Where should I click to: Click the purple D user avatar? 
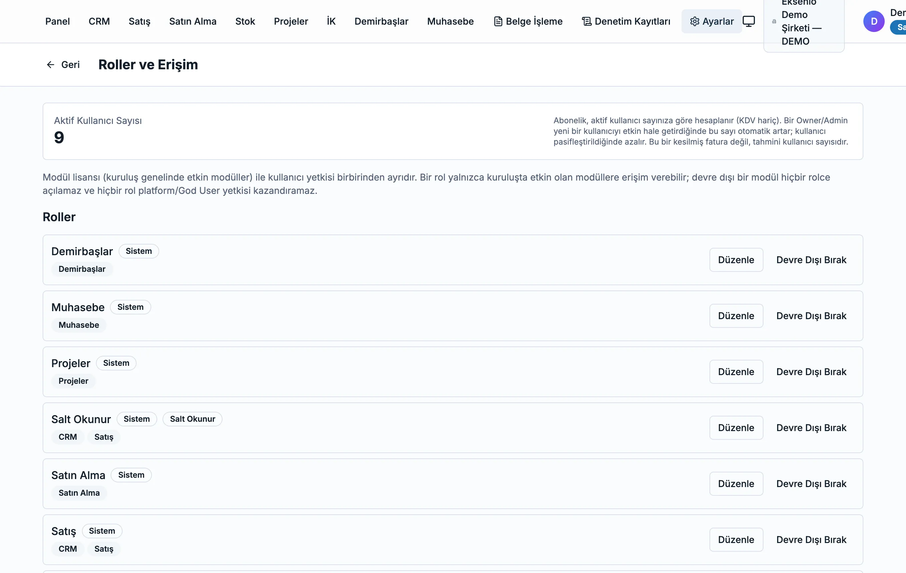pyautogui.click(x=874, y=21)
